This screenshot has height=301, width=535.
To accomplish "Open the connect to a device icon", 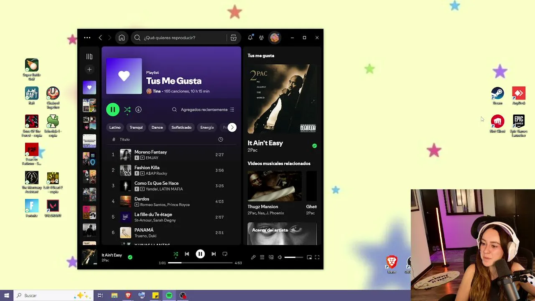I will click(x=271, y=258).
